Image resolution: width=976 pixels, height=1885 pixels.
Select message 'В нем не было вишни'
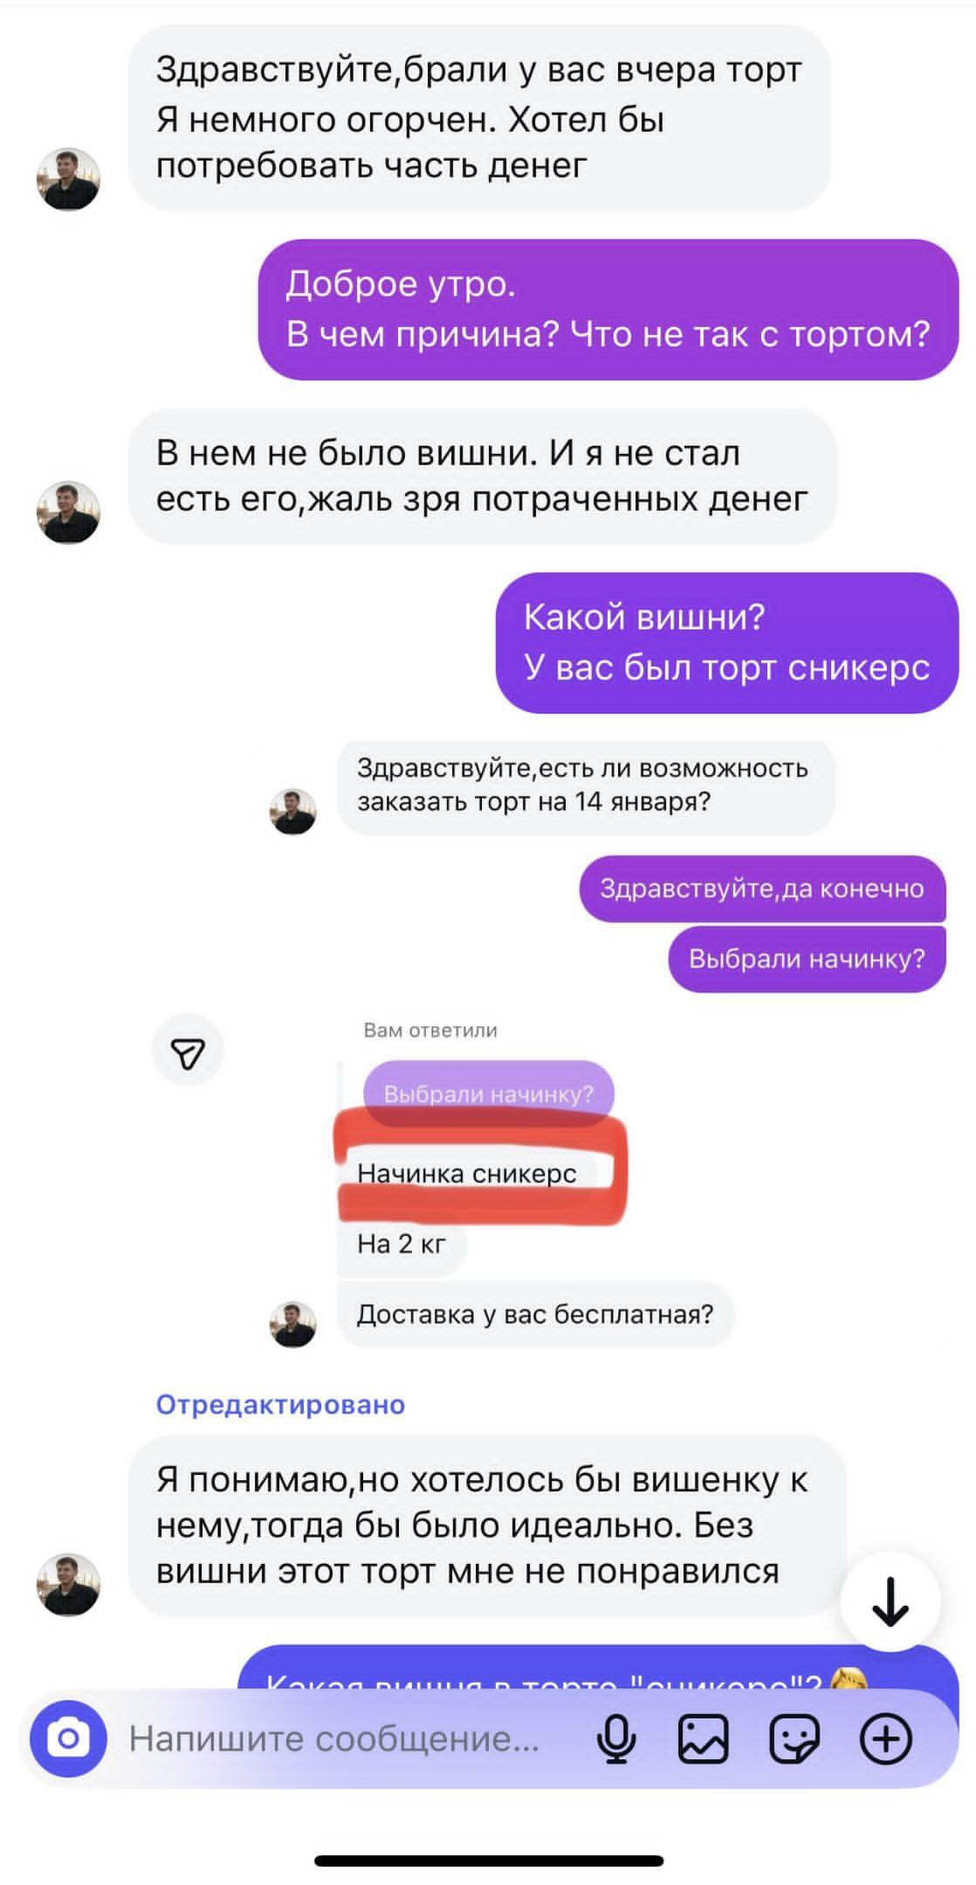point(483,476)
